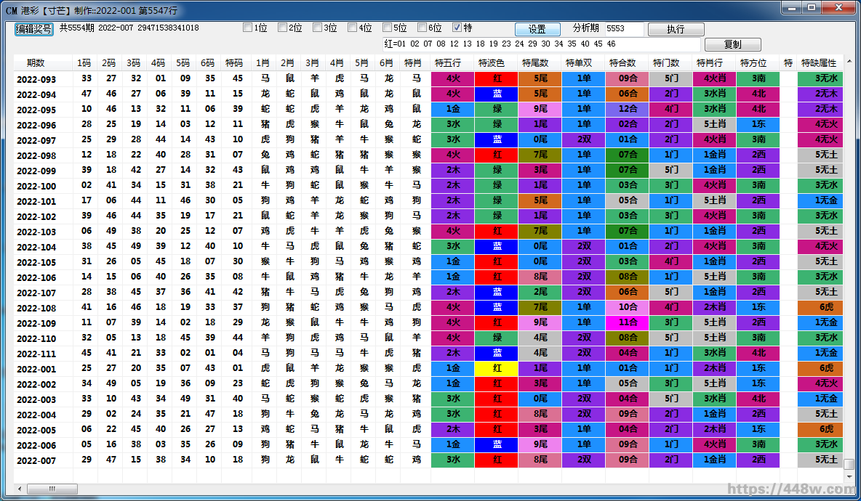Click the vertical scrollbar thumb
861x501 pixels.
(x=849, y=463)
